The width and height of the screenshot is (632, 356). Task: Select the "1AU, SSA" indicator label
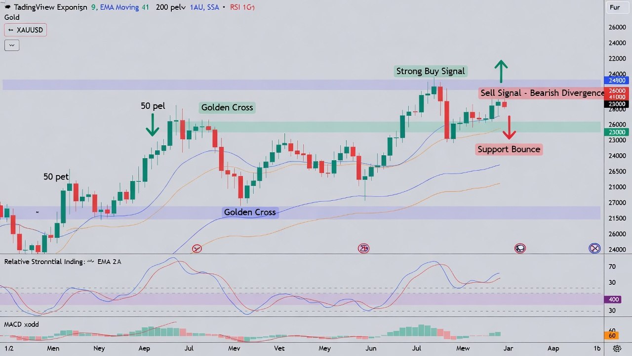click(205, 7)
